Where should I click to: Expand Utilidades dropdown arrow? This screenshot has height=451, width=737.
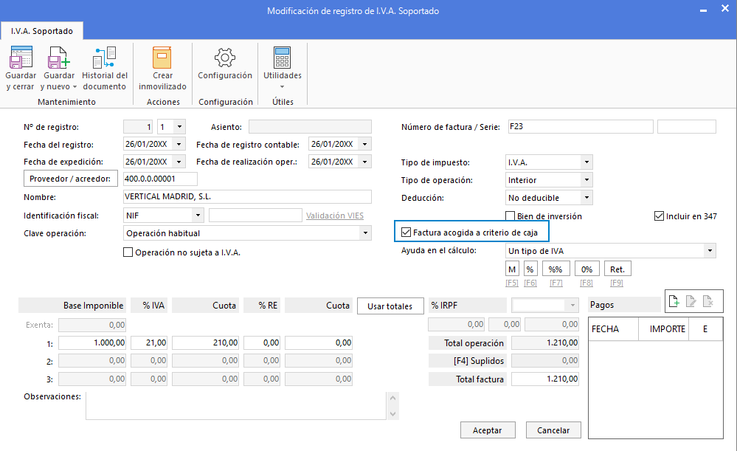pos(282,87)
